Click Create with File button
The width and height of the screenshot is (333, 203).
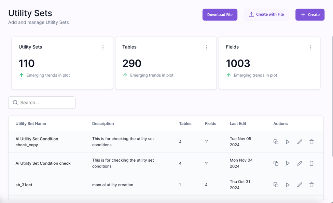click(x=266, y=14)
